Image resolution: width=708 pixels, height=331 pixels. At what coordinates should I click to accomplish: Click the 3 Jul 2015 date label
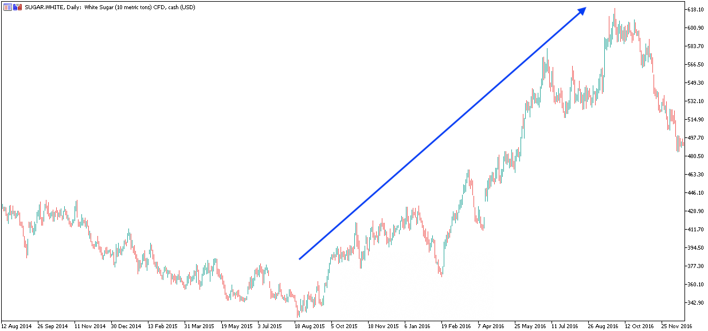point(271,326)
